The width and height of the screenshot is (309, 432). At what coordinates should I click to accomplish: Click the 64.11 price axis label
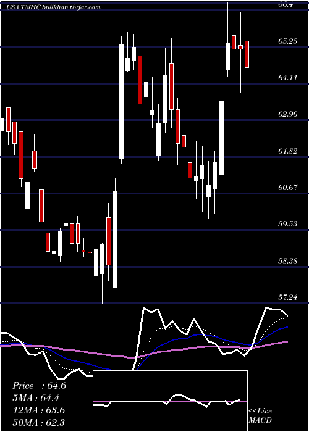288,78
